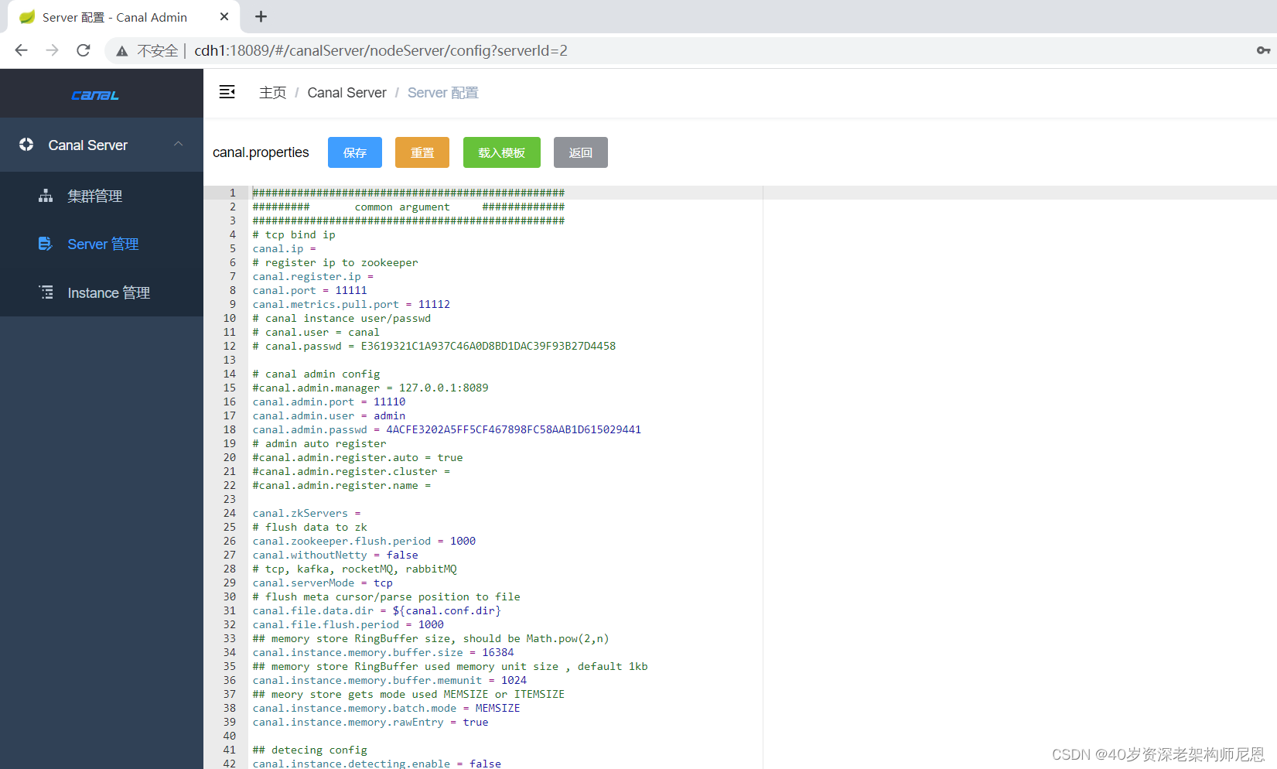Click Canal Server breadcrumb
1277x769 pixels.
[347, 93]
